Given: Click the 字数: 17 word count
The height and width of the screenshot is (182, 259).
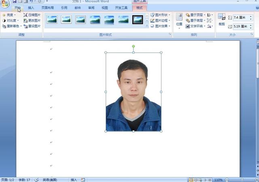Looking at the screenshot, I should (24, 180).
